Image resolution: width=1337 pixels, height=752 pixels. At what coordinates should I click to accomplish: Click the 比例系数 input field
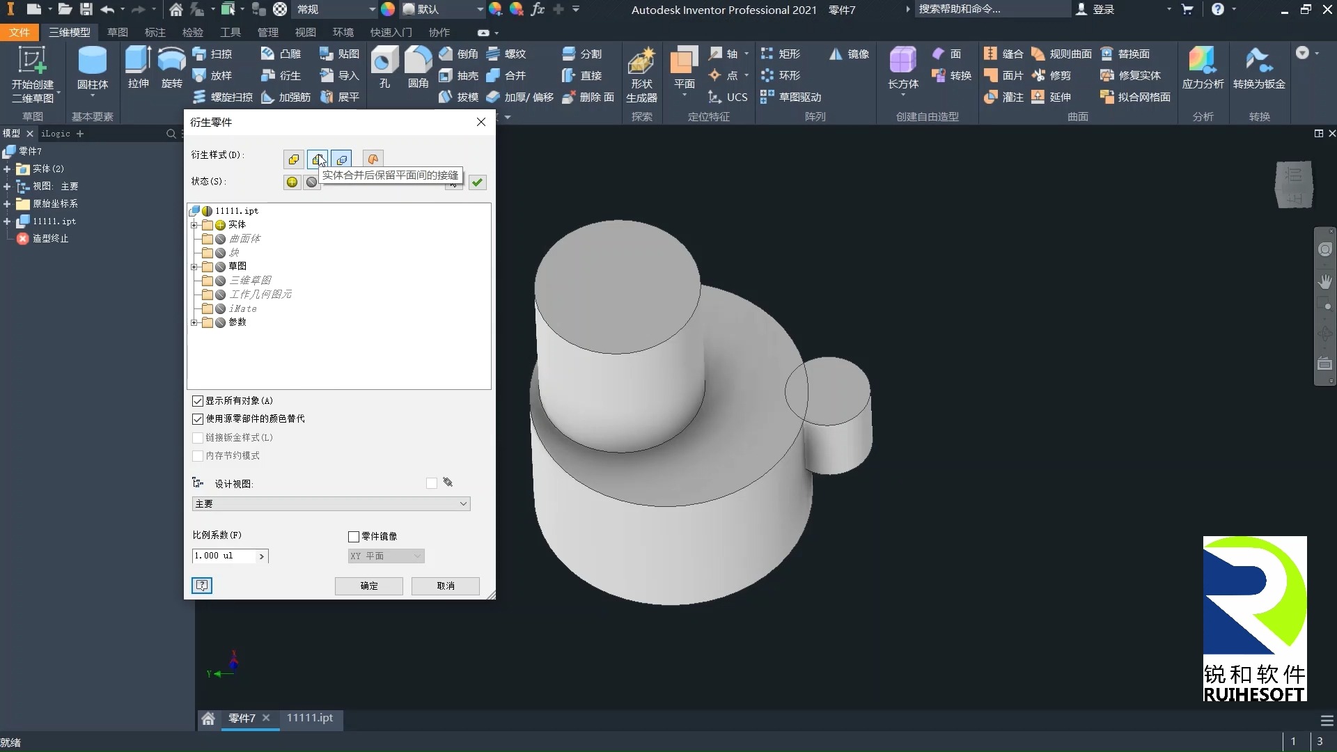pos(224,556)
